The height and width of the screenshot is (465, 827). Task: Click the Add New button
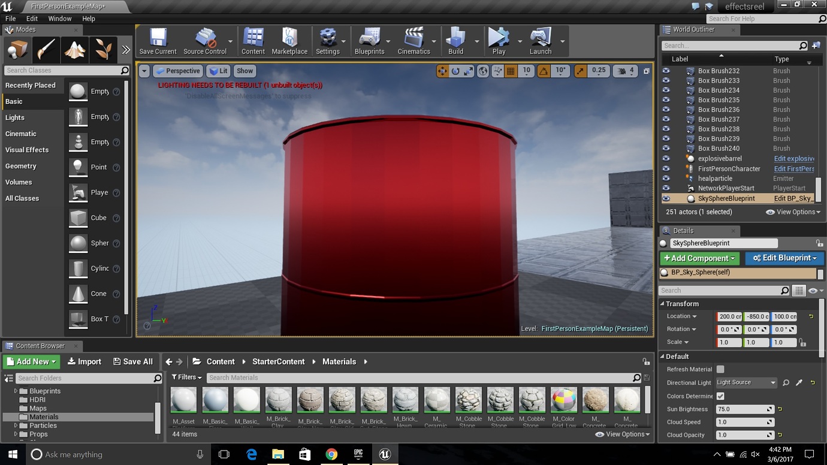click(31, 361)
